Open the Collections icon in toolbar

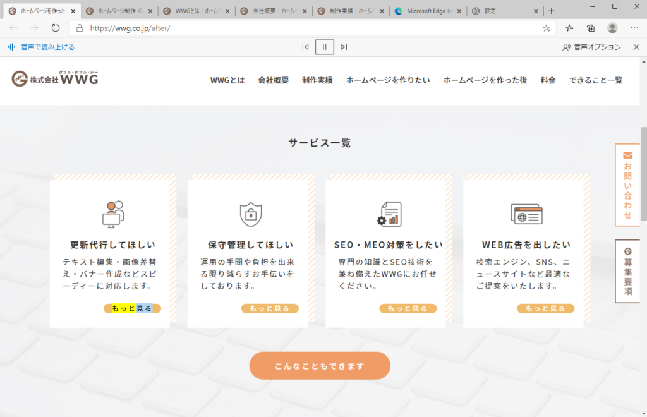pyautogui.click(x=591, y=28)
